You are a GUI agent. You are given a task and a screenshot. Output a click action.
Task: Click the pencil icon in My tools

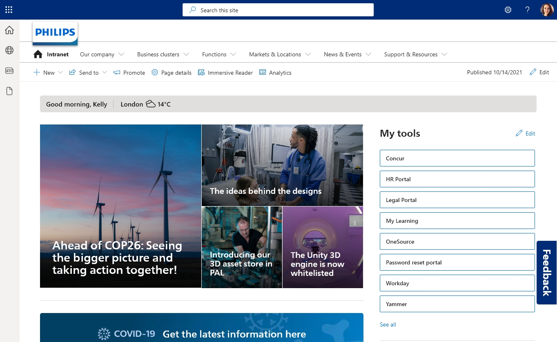tap(519, 133)
